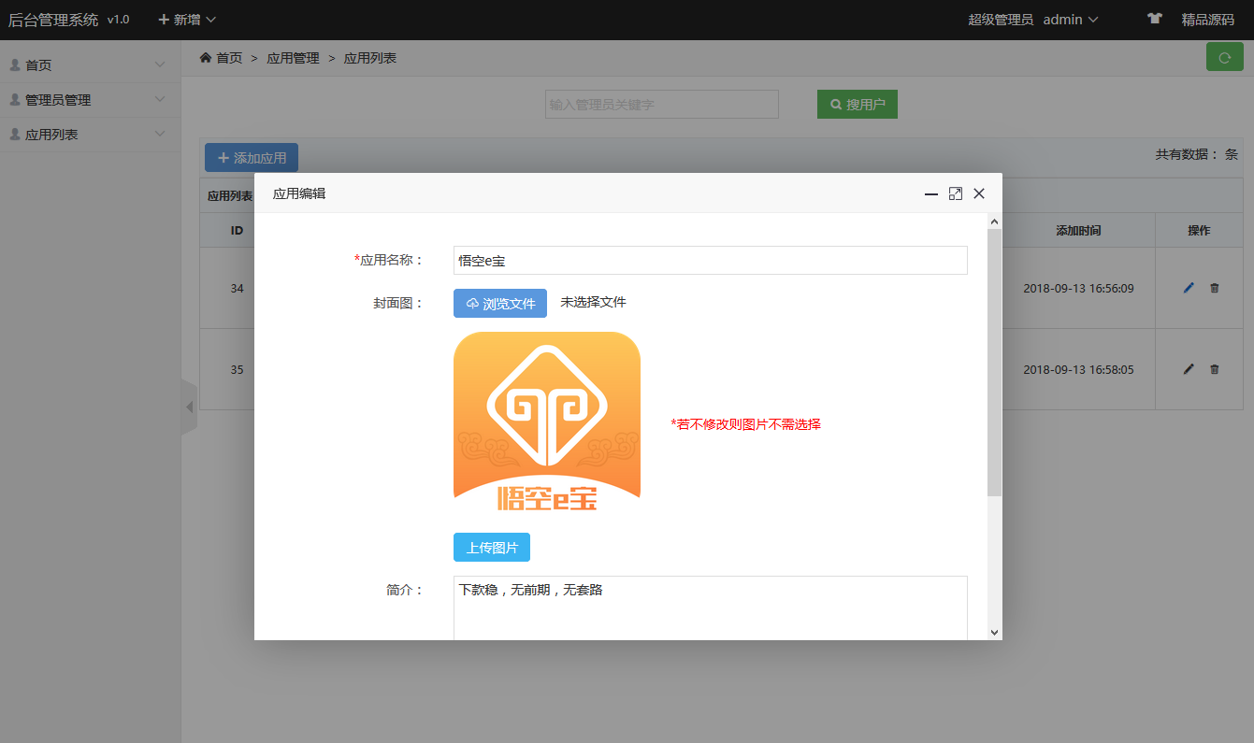Click the 上传图片 upload button
This screenshot has width=1254, height=743.
click(492, 548)
